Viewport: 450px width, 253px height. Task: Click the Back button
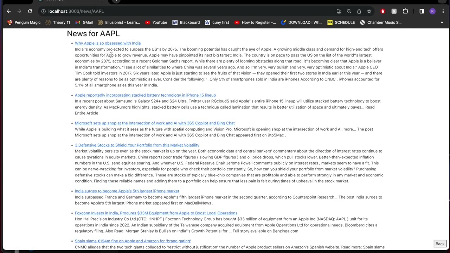tap(440, 244)
